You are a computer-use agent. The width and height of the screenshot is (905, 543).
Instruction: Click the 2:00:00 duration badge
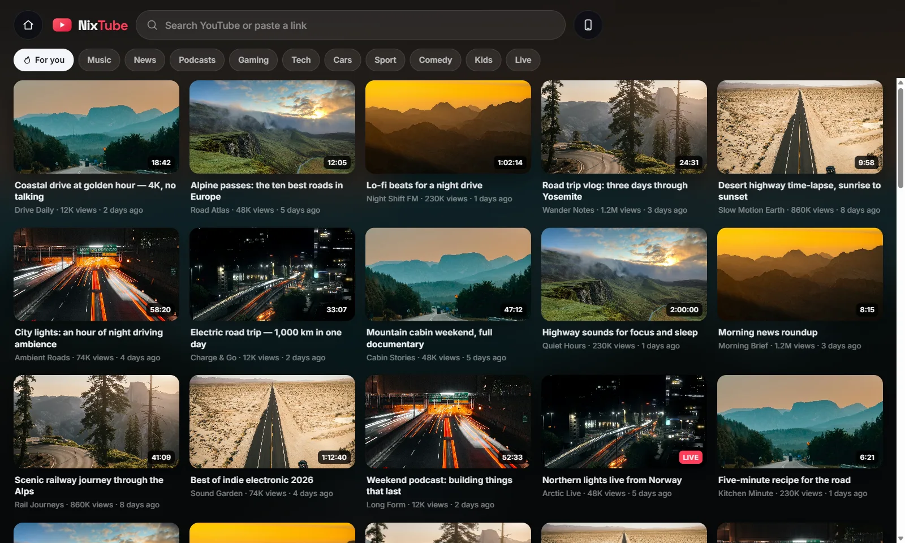click(684, 309)
